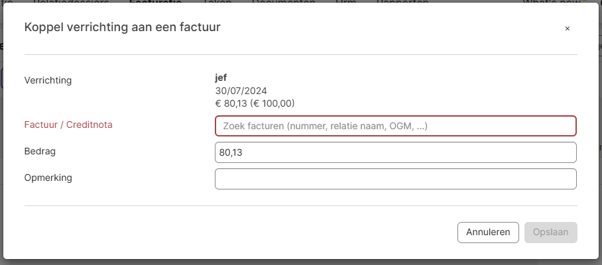Click the Verrichting label
The height and width of the screenshot is (265, 602).
point(48,80)
